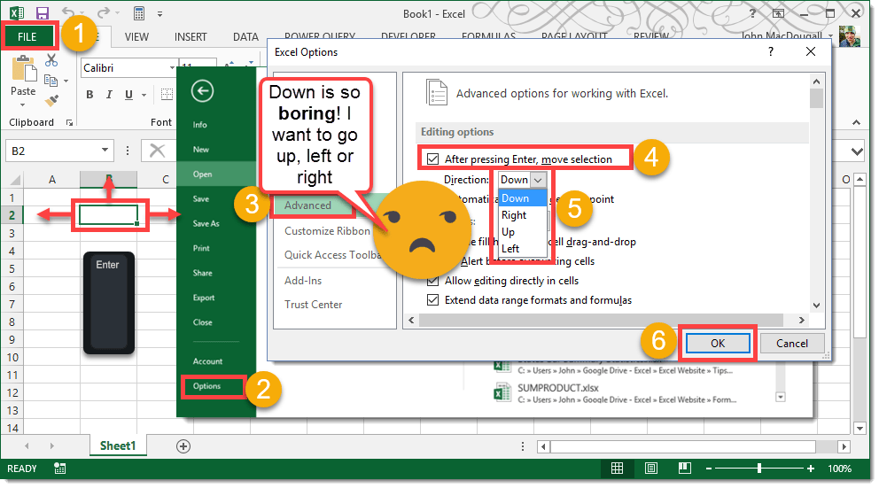The height and width of the screenshot is (488, 879).
Task: Toggle Allow editing directly in cells checkbox
Action: (432, 281)
